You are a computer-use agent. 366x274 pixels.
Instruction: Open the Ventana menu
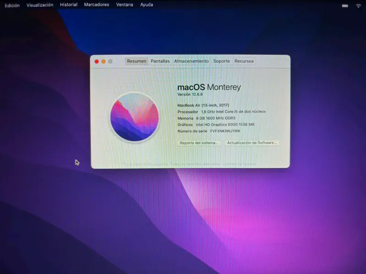pos(124,5)
